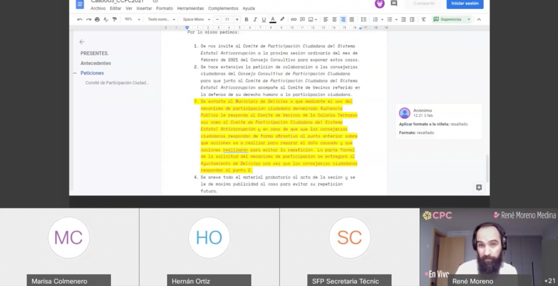The height and width of the screenshot is (286, 558).
Task: Change the text color with the A swatch
Action: click(x=273, y=19)
